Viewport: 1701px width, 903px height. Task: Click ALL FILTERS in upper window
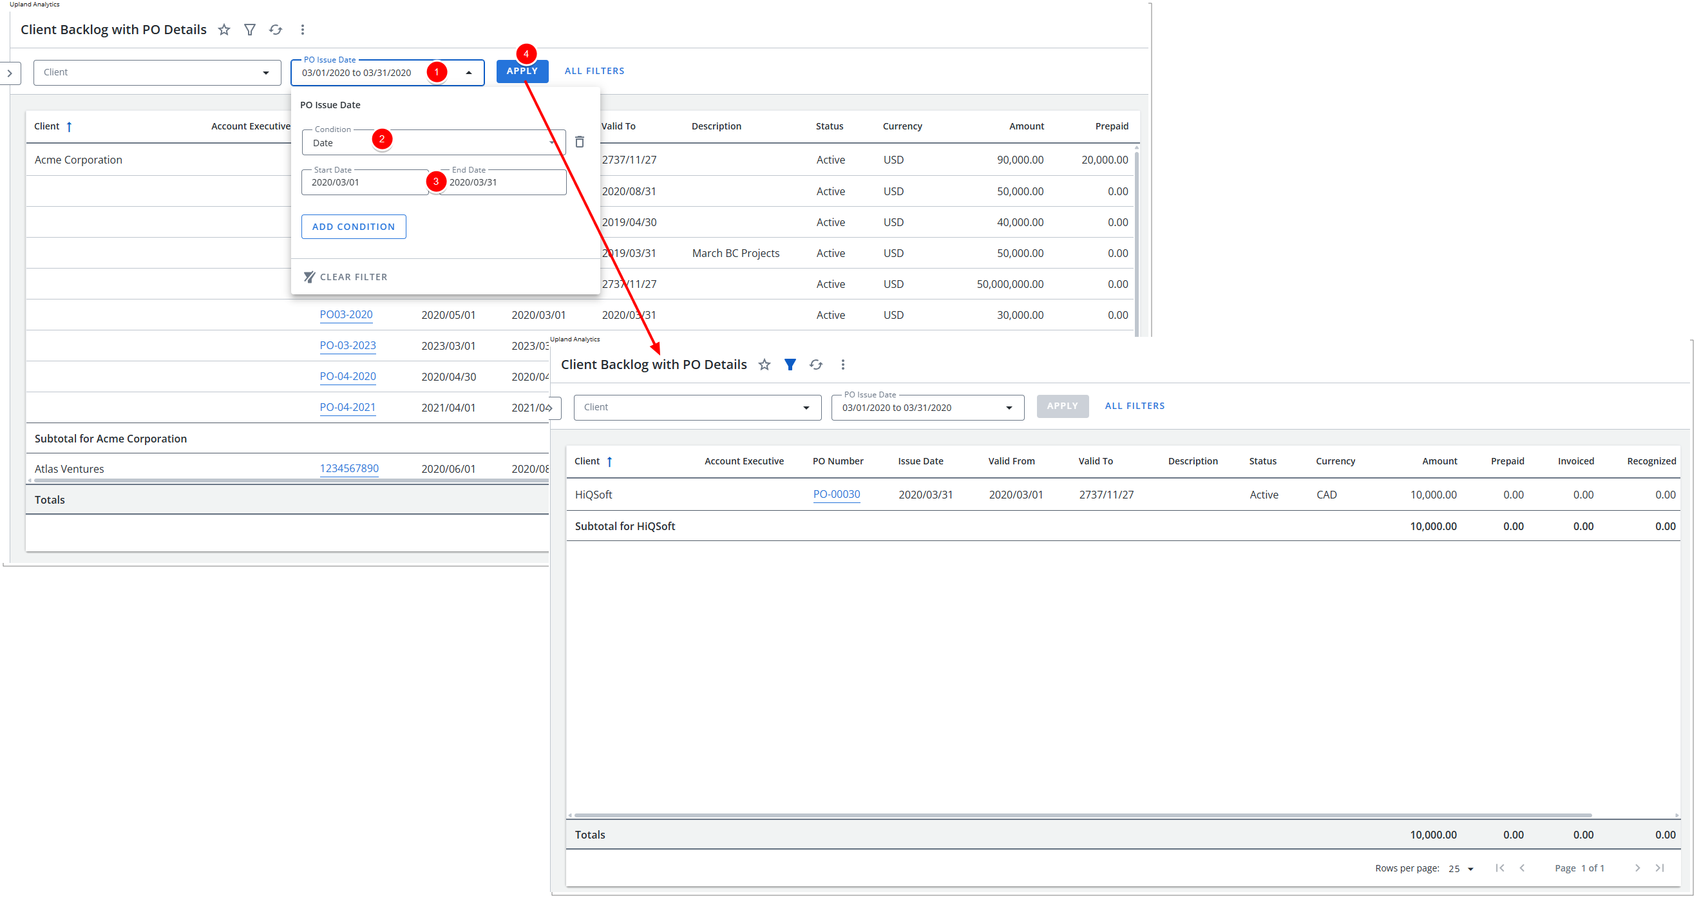click(594, 71)
